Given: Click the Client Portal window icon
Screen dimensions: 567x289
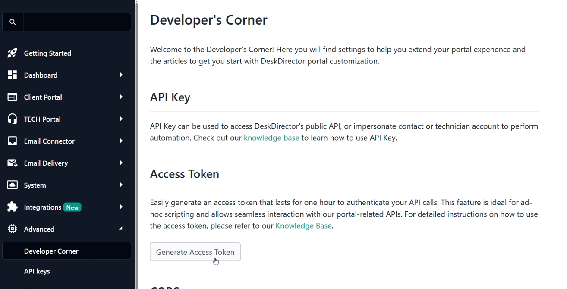Looking at the screenshot, I should (13, 97).
